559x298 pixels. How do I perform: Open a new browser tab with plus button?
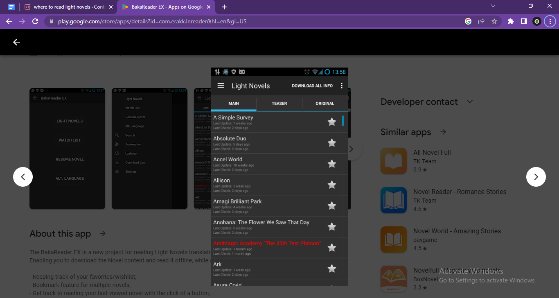[x=224, y=7]
